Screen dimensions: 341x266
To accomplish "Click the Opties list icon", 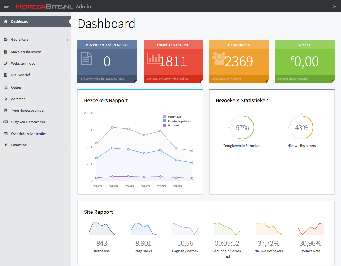I will click(x=6, y=87).
